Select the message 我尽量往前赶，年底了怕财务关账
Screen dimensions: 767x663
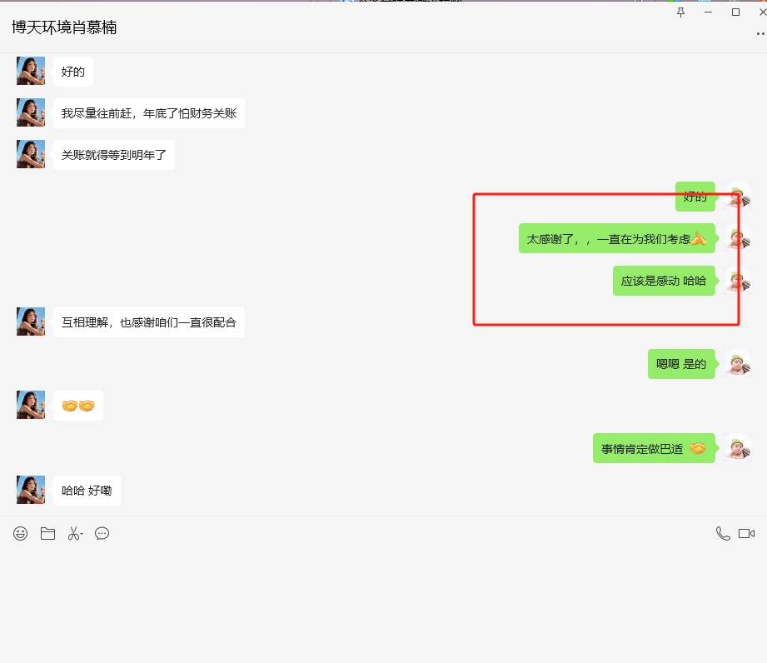tap(149, 113)
